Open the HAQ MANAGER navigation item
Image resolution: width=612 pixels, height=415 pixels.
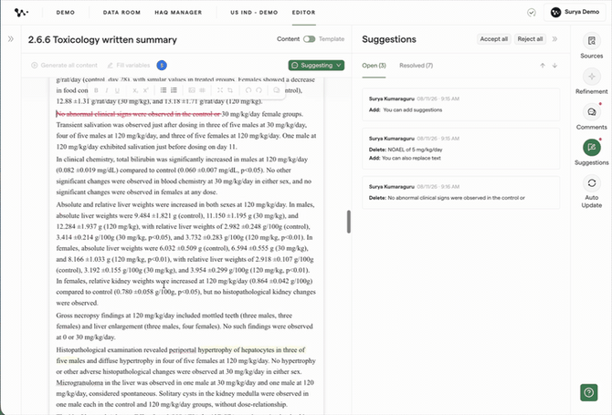click(178, 13)
